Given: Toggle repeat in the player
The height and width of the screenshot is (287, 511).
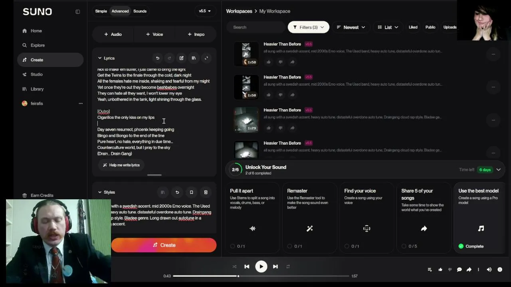Looking at the screenshot, I should pyautogui.click(x=288, y=267).
